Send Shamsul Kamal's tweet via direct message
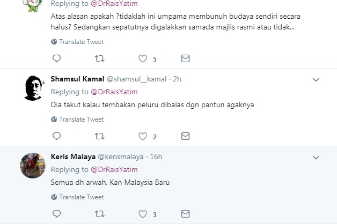 [x=185, y=136]
